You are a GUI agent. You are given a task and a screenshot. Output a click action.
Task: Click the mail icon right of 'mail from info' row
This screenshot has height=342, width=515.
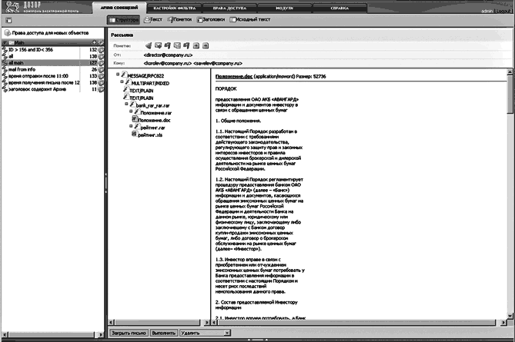pyautogui.click(x=101, y=69)
